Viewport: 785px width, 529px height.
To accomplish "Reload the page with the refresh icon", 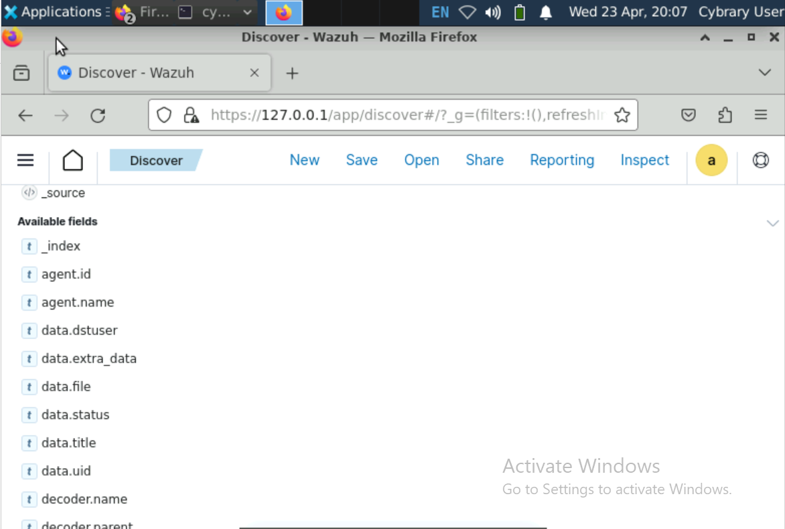I will [x=98, y=116].
